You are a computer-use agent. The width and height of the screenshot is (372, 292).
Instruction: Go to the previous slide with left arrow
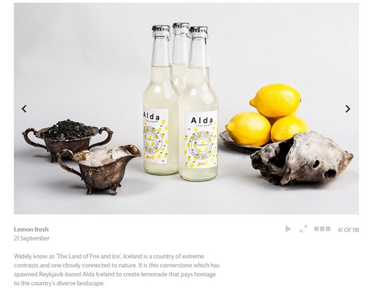24,109
